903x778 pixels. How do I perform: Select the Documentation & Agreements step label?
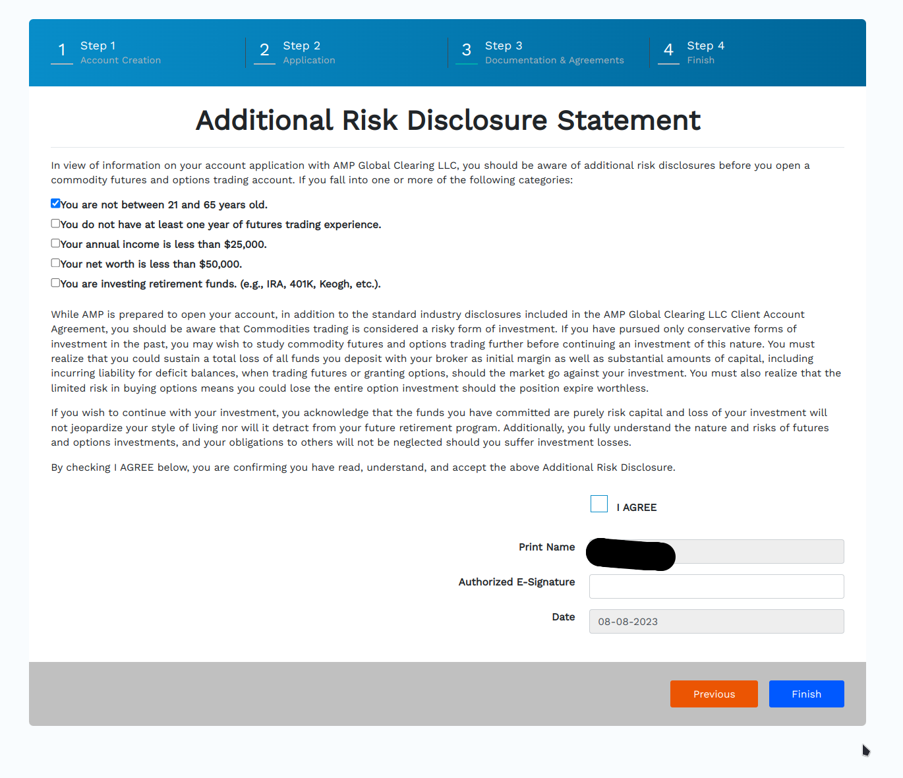click(554, 60)
